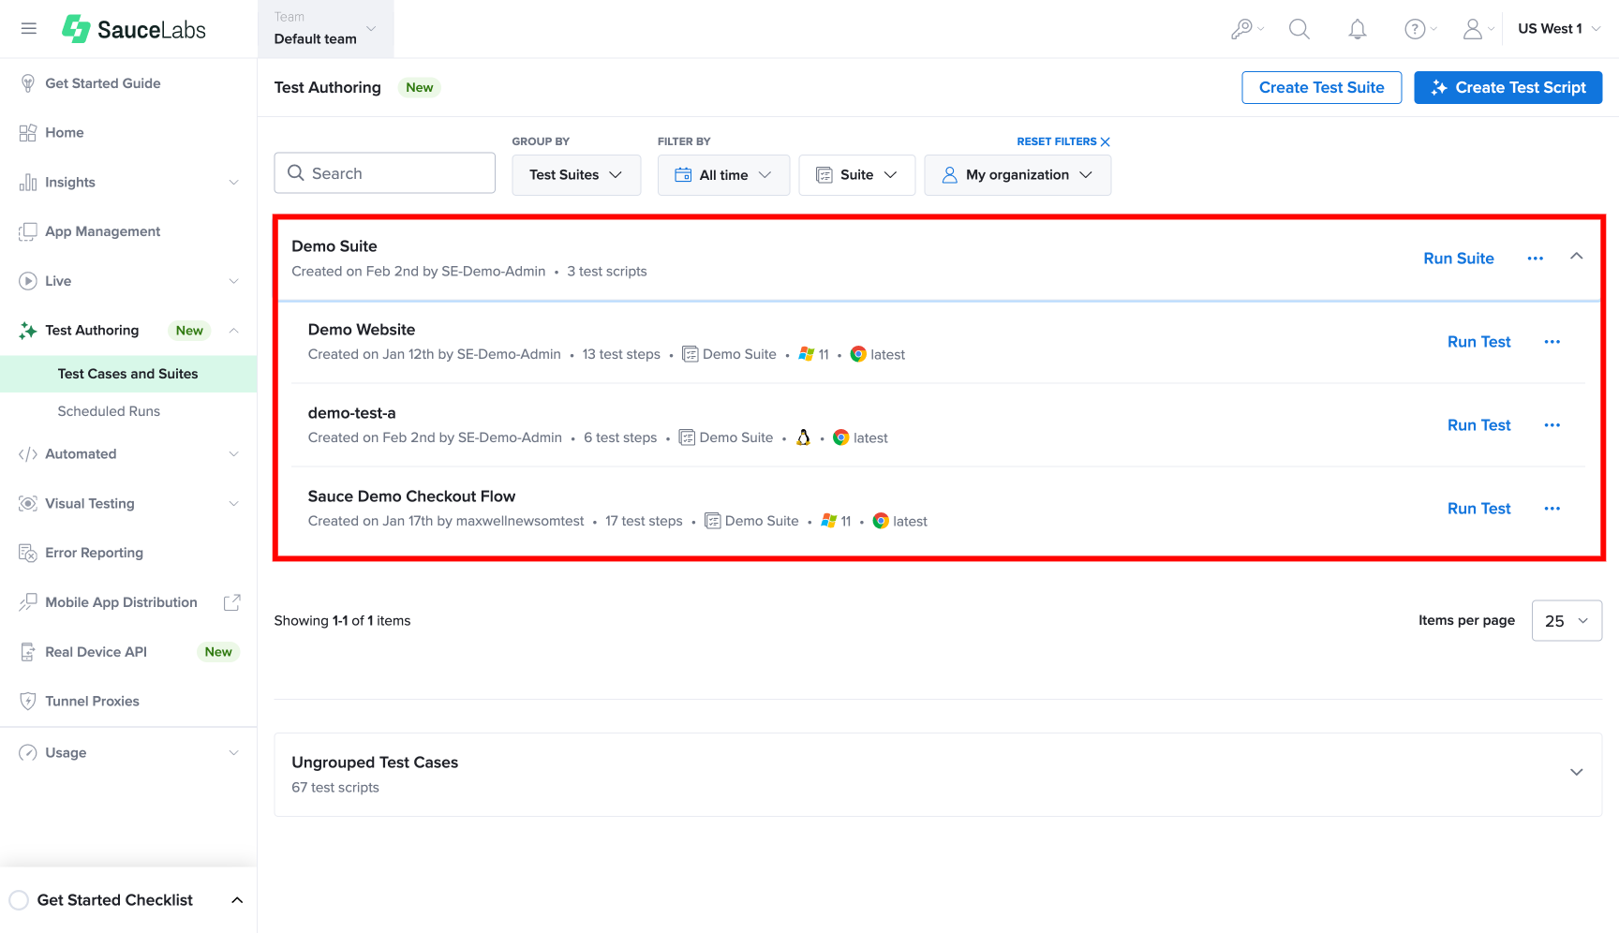Screen dimensions: 1619x933
Task: Open the notifications bell
Action: tap(1358, 29)
